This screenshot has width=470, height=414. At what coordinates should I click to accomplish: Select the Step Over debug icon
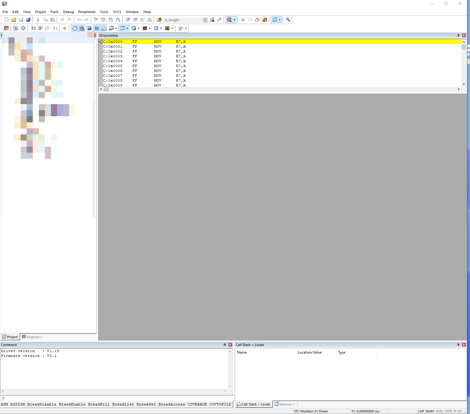(x=40, y=28)
